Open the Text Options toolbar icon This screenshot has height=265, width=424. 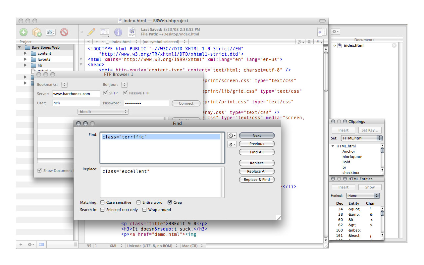pos(105,32)
